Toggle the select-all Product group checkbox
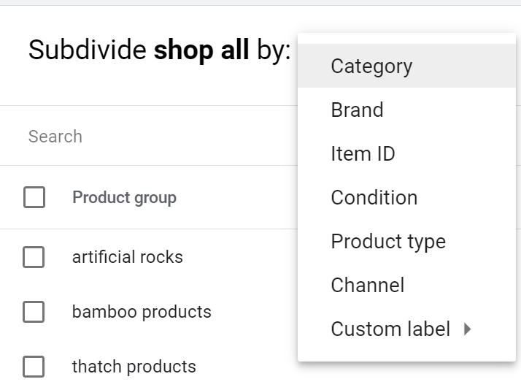 (x=34, y=197)
